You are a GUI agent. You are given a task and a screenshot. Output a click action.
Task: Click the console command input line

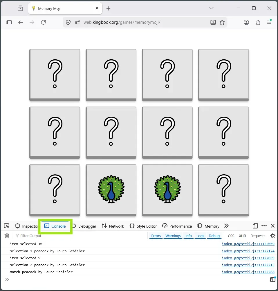pyautogui.click(x=138, y=279)
